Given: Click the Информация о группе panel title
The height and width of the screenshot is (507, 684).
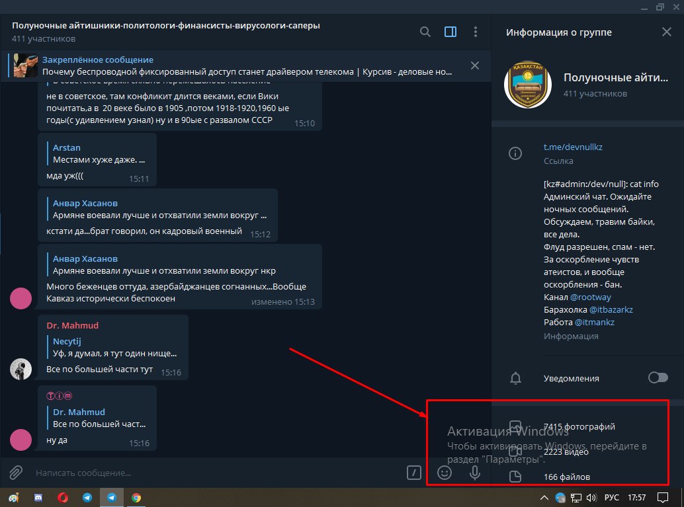Looking at the screenshot, I should pos(559,32).
